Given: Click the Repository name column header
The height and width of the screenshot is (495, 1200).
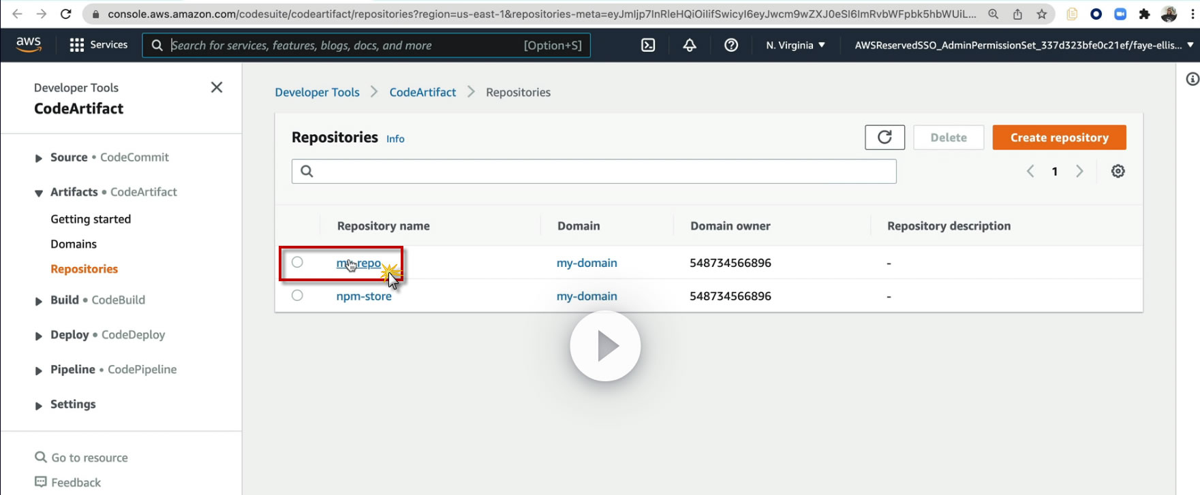Looking at the screenshot, I should [384, 226].
